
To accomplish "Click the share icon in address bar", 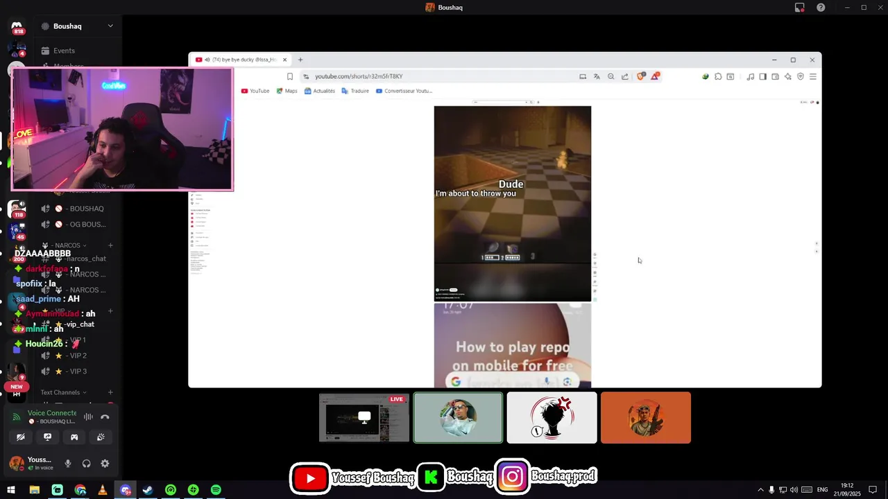I will (x=624, y=76).
